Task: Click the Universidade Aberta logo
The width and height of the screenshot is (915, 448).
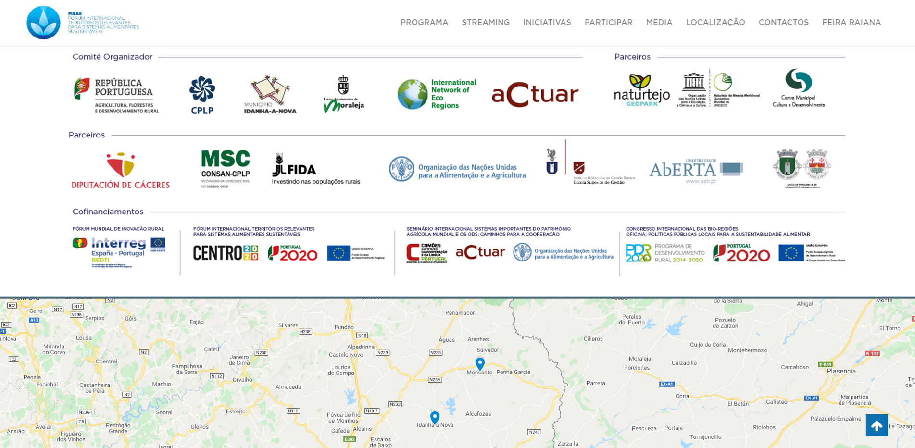Action: pyautogui.click(x=696, y=171)
